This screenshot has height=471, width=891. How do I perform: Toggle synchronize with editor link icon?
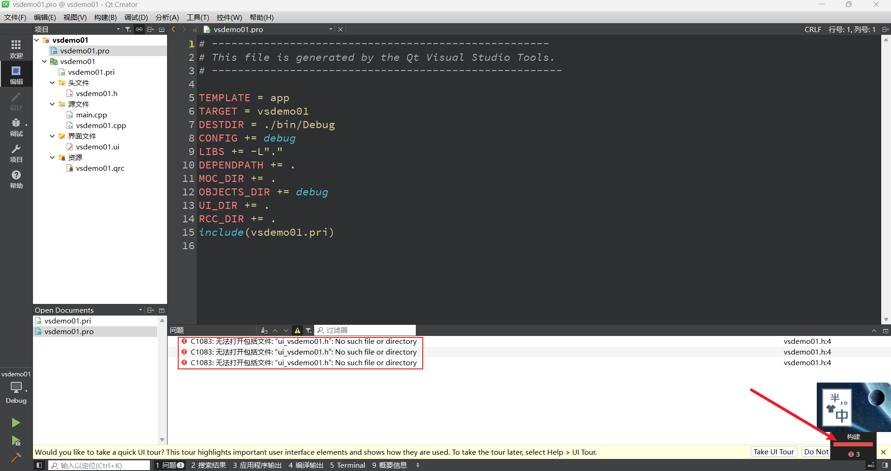[x=139, y=29]
